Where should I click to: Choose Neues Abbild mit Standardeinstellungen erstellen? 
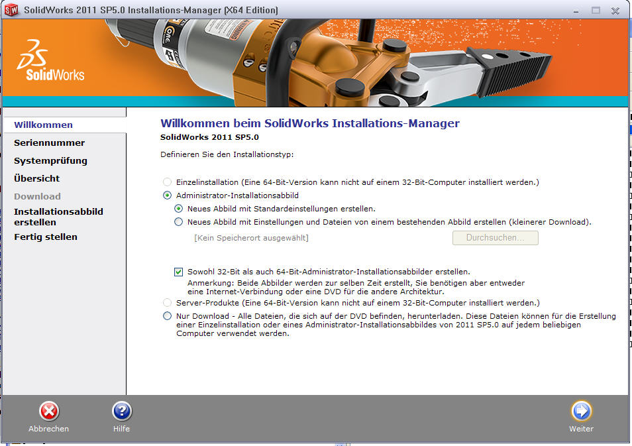(x=179, y=209)
